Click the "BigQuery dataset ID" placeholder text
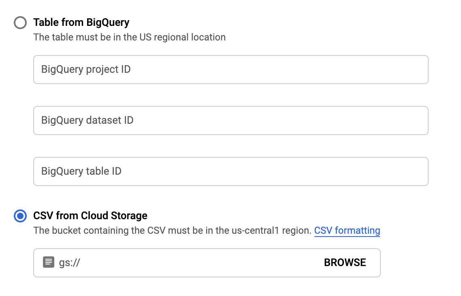This screenshot has width=461, height=296. 87,121
